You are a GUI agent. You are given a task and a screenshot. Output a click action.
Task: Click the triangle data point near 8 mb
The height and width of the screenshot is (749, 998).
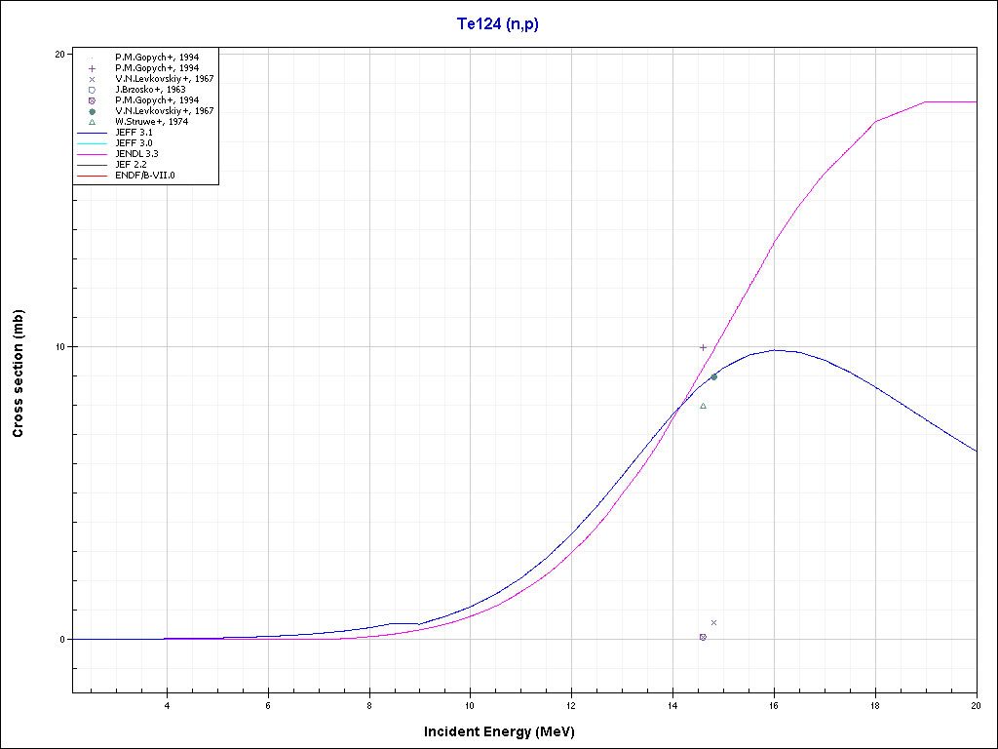pos(703,406)
